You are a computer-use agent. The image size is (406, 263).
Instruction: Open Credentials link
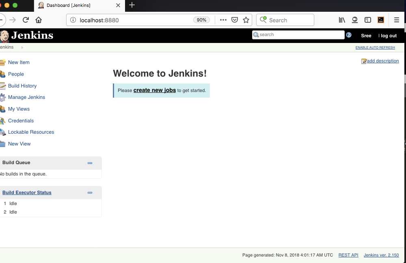(21, 121)
